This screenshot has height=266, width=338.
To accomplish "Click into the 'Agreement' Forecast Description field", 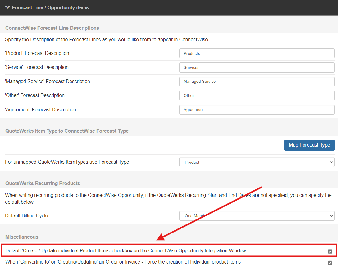I will click(x=257, y=110).
